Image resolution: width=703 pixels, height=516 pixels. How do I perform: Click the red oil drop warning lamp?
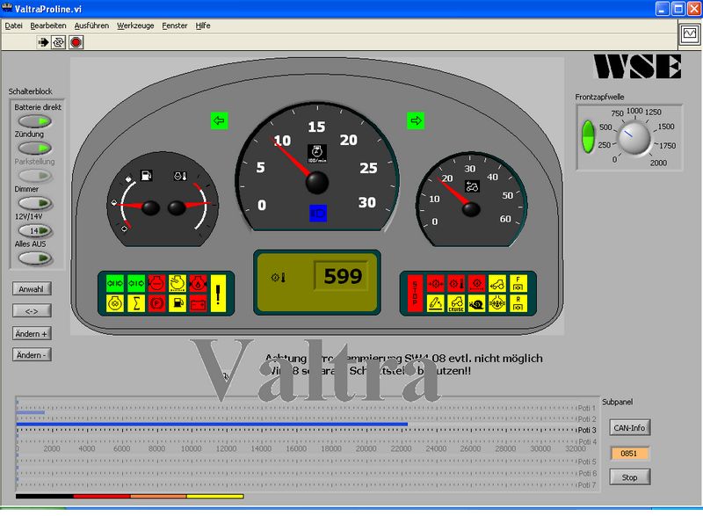[199, 283]
